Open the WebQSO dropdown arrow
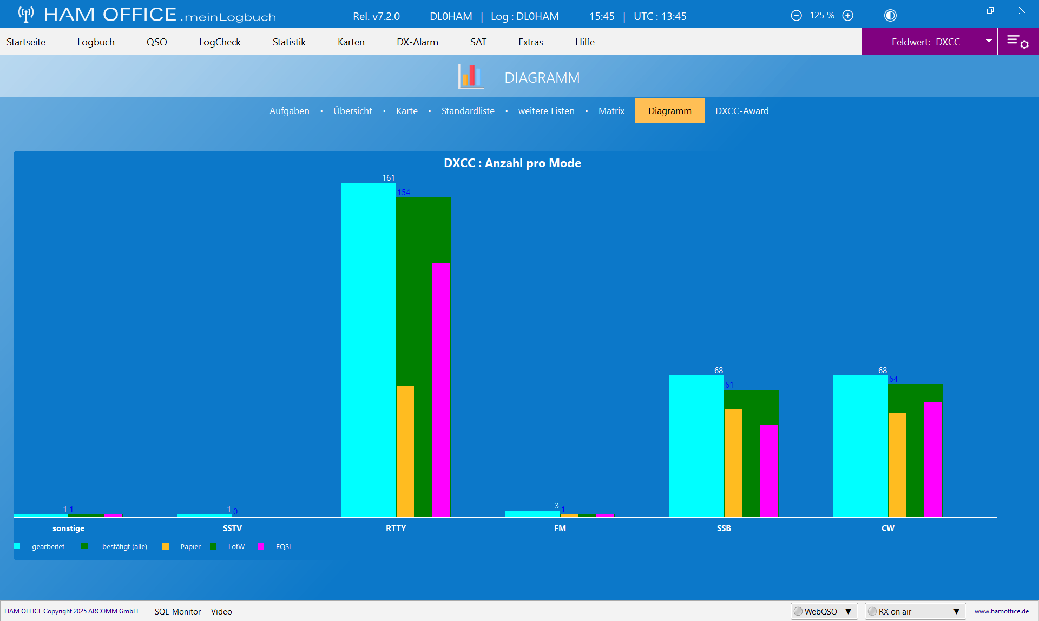Viewport: 1039px width, 621px height. (x=849, y=611)
